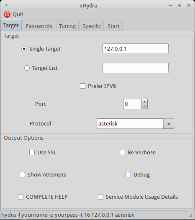The image size is (195, 220).
Task: Go to the Start tab
Action: click(x=113, y=26)
